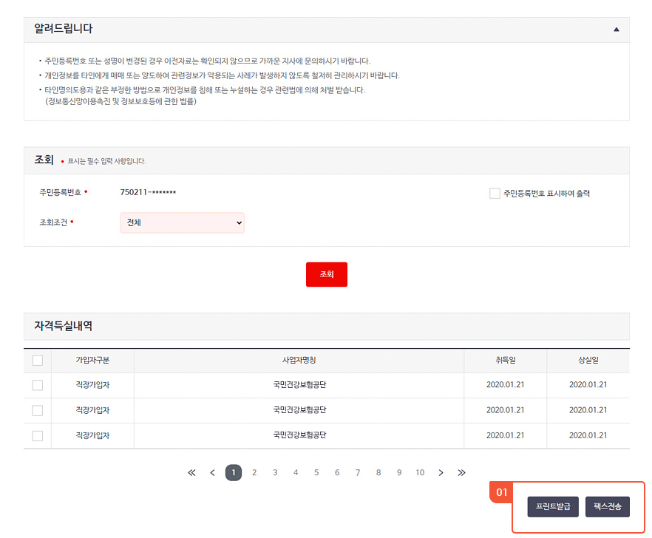
Task: Click masked 주민등록번호 value 750211-*******
Action: (x=148, y=192)
